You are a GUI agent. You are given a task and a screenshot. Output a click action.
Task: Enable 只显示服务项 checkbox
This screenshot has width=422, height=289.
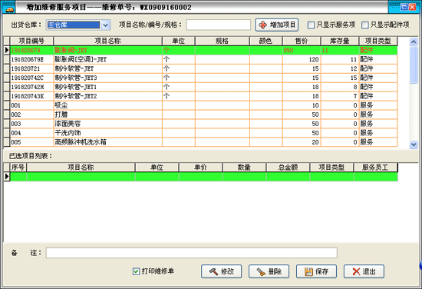[311, 25]
